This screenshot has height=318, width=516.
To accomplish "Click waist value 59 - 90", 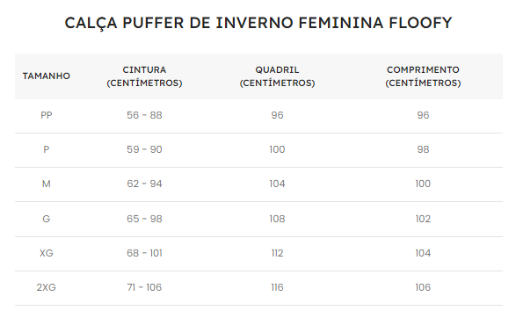I will click(x=144, y=149).
